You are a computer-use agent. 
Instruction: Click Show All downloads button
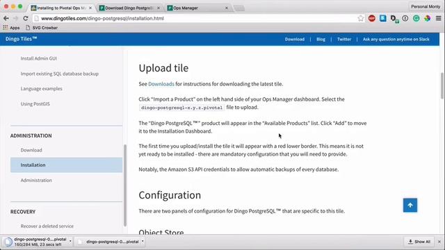[x=419, y=242]
